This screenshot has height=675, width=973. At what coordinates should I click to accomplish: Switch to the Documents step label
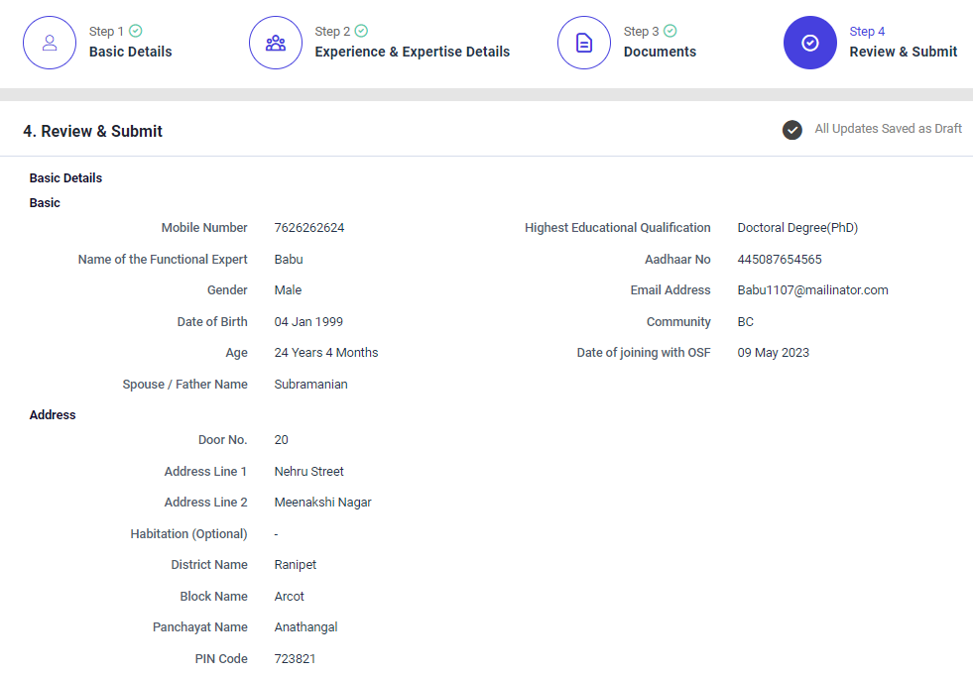pyautogui.click(x=660, y=52)
